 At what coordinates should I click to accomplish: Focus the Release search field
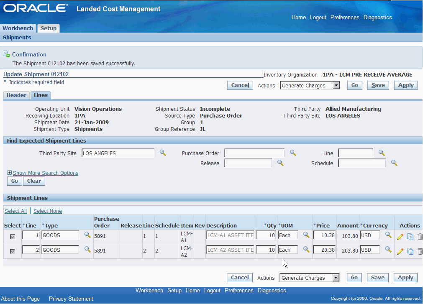pyautogui.click(x=248, y=163)
